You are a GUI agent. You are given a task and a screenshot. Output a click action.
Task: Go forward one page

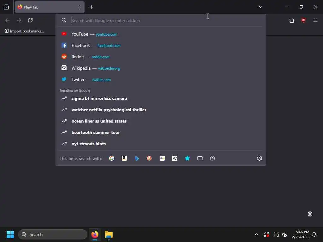19,20
